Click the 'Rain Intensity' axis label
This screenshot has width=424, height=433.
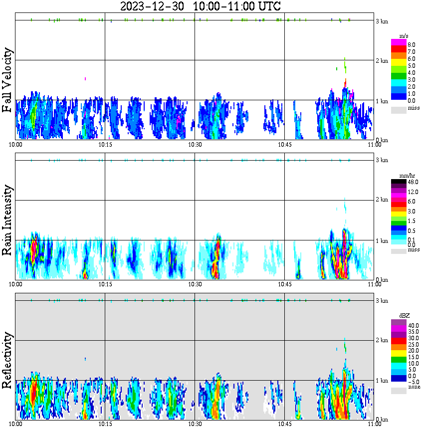[7, 220]
